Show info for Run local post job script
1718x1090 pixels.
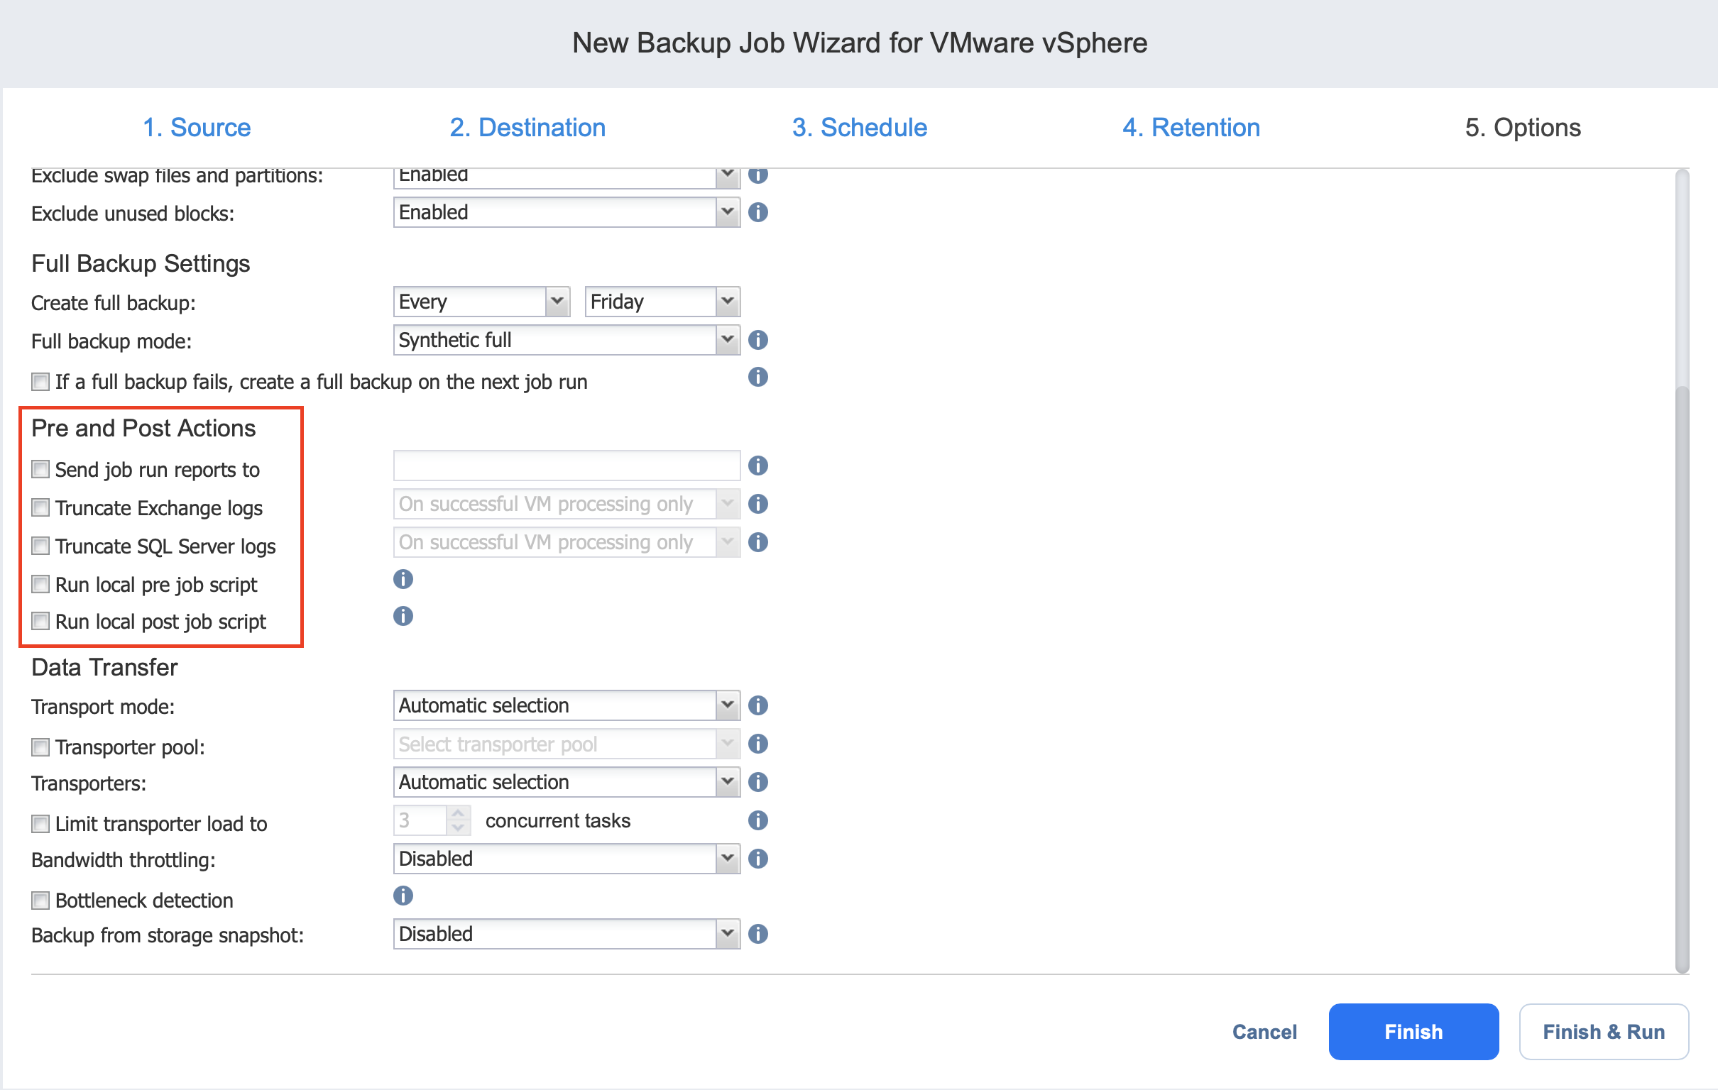coord(403,617)
